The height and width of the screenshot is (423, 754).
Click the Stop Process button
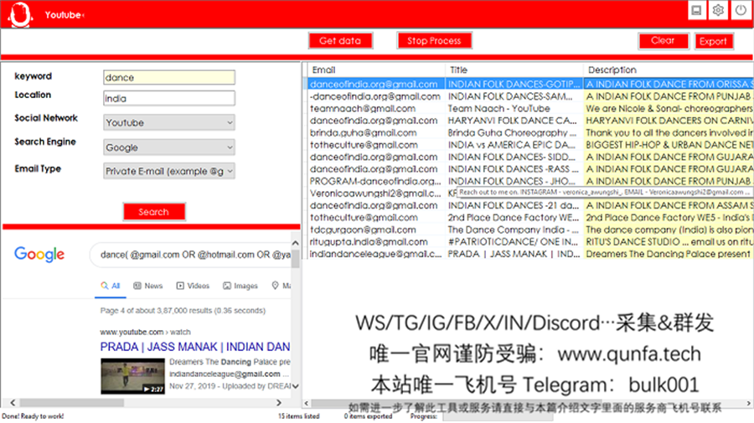pos(434,41)
